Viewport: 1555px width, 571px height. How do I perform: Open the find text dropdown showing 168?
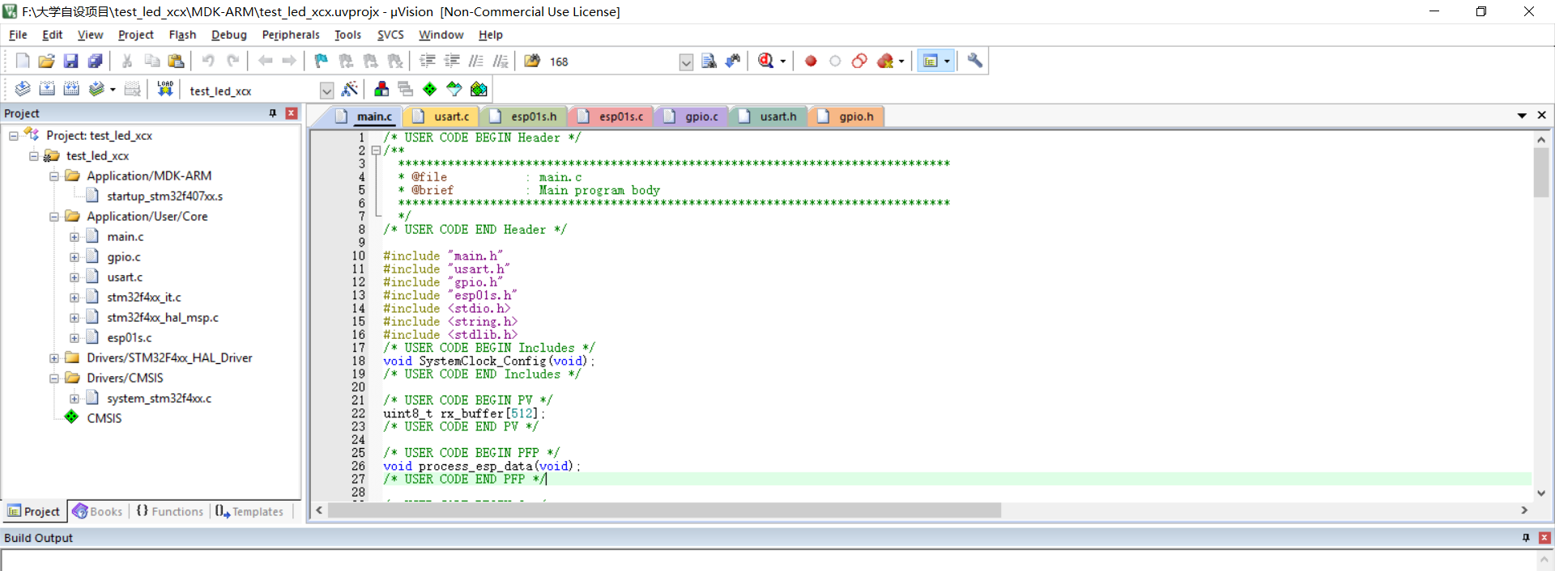pos(686,62)
